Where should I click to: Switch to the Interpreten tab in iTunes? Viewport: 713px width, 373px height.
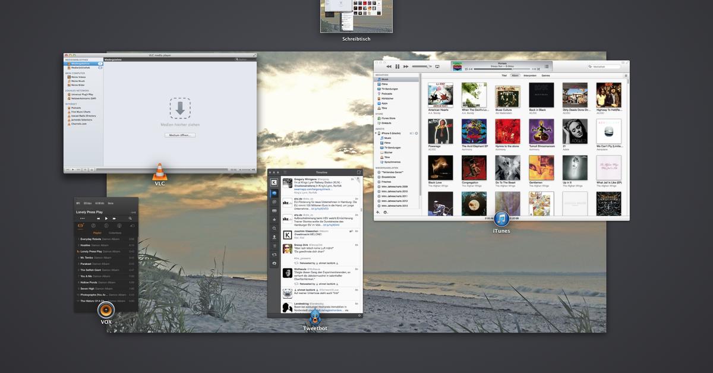(530, 75)
